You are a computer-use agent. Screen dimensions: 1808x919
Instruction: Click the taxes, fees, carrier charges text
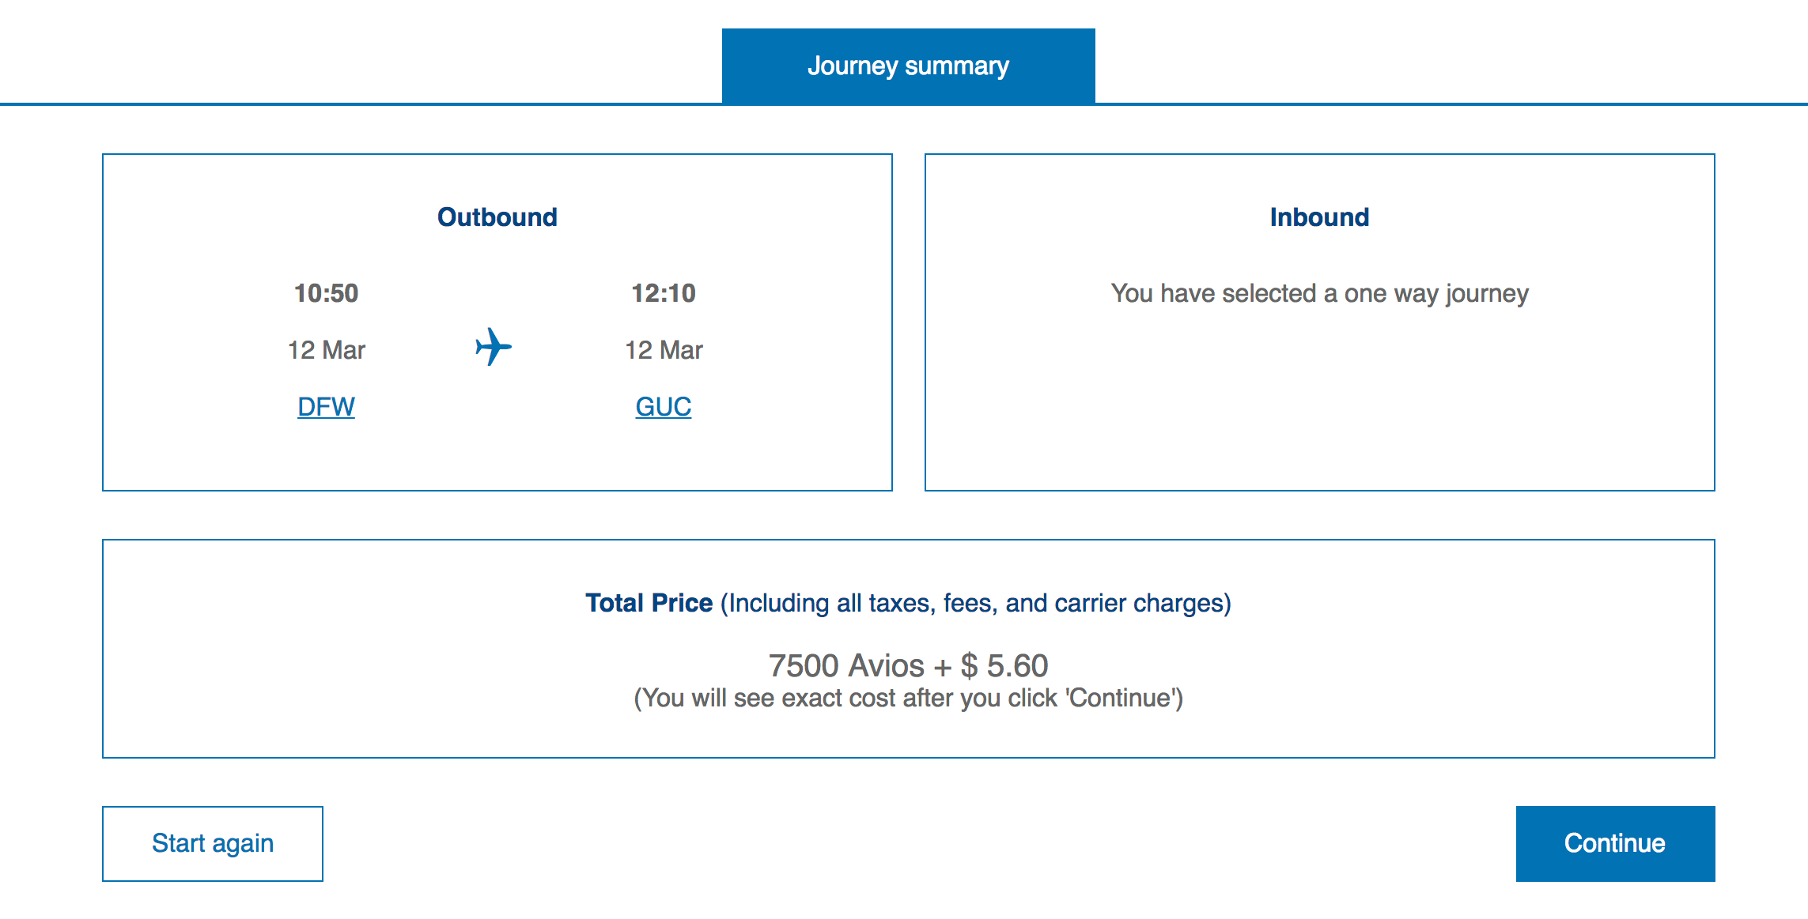click(975, 603)
